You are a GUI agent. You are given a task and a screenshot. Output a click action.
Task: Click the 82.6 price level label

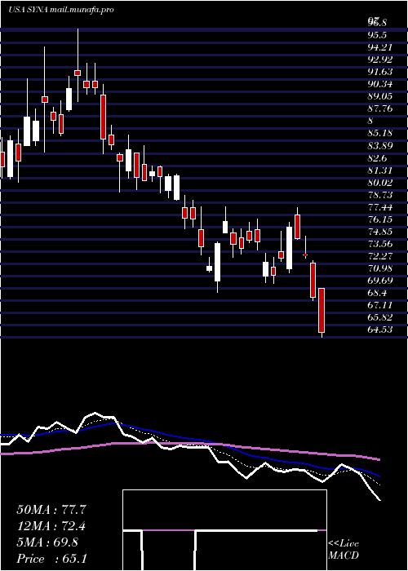(377, 158)
